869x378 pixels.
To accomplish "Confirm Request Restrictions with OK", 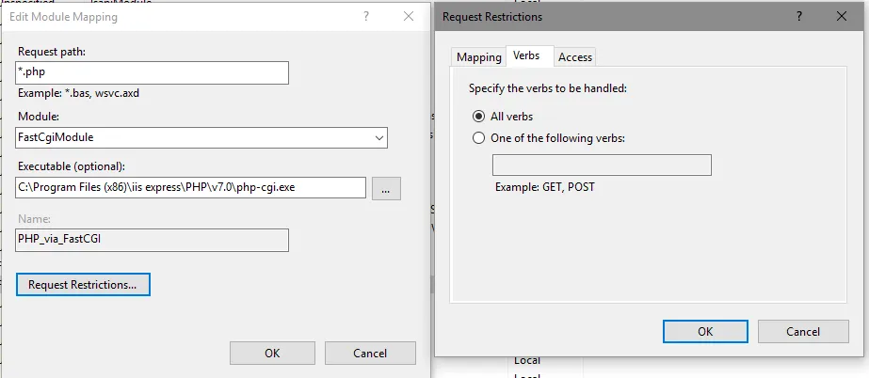I will (705, 331).
